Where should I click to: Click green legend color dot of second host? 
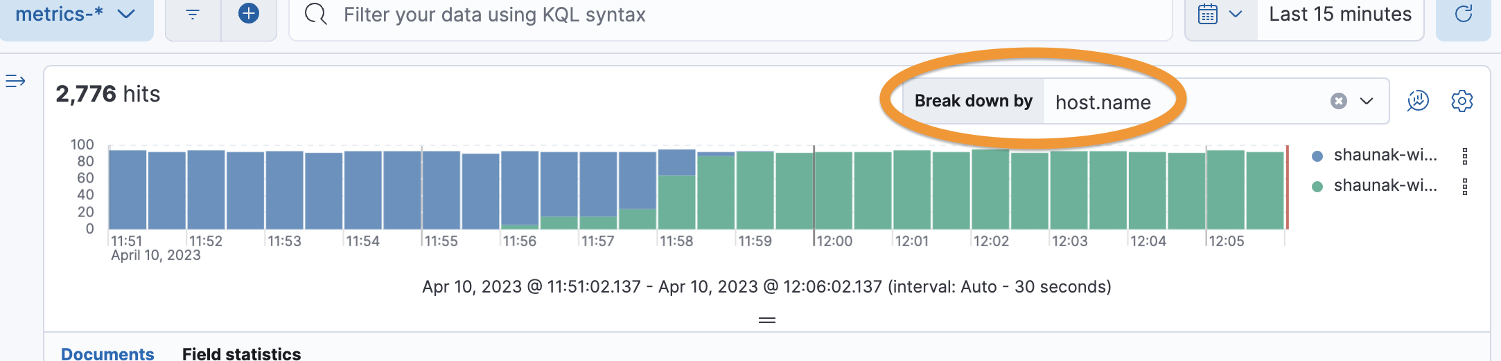(1317, 187)
